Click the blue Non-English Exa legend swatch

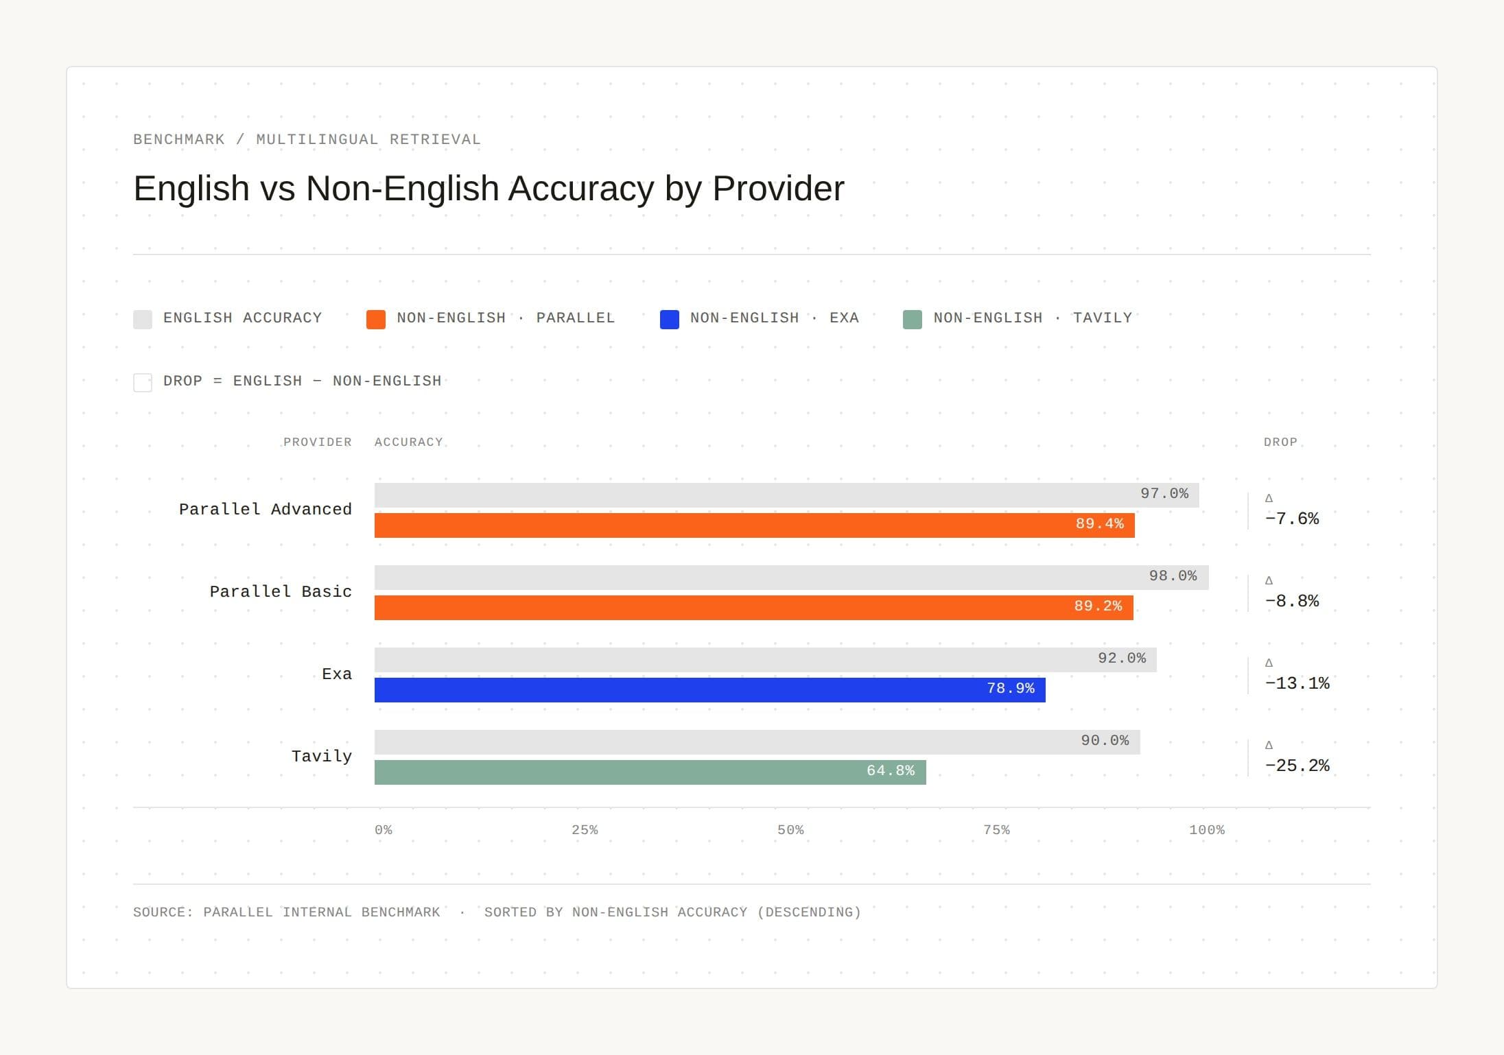coord(670,319)
